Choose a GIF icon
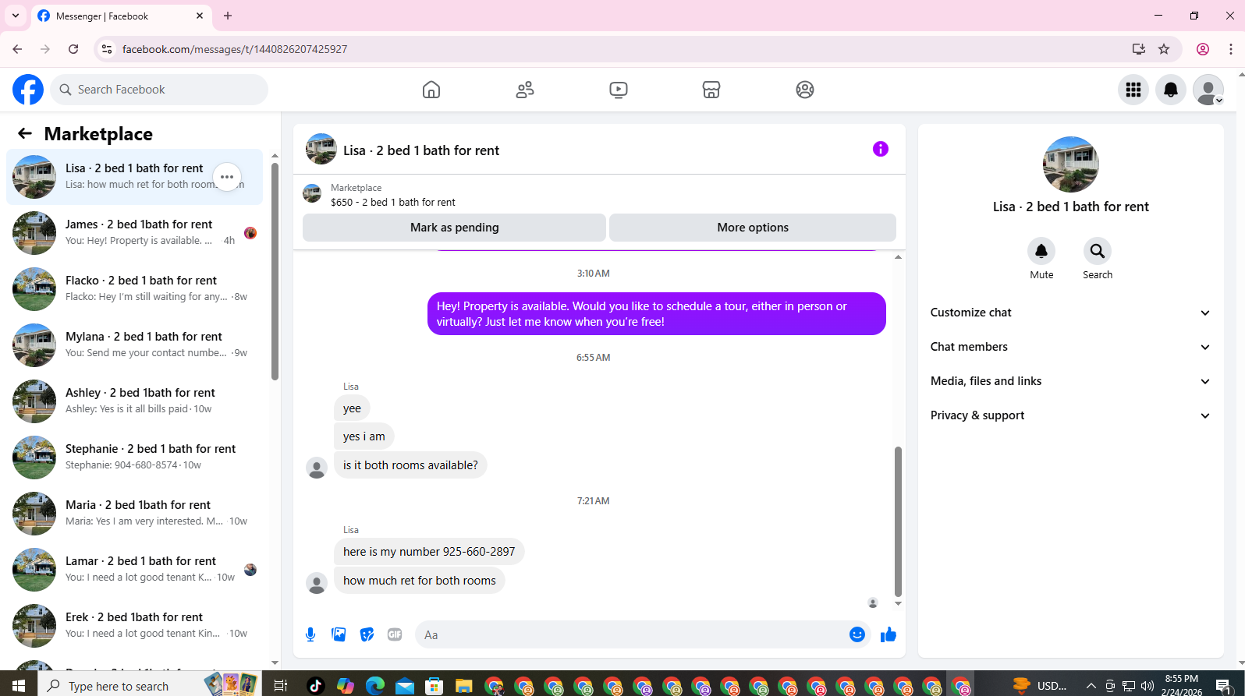This screenshot has width=1245, height=696. 395,634
